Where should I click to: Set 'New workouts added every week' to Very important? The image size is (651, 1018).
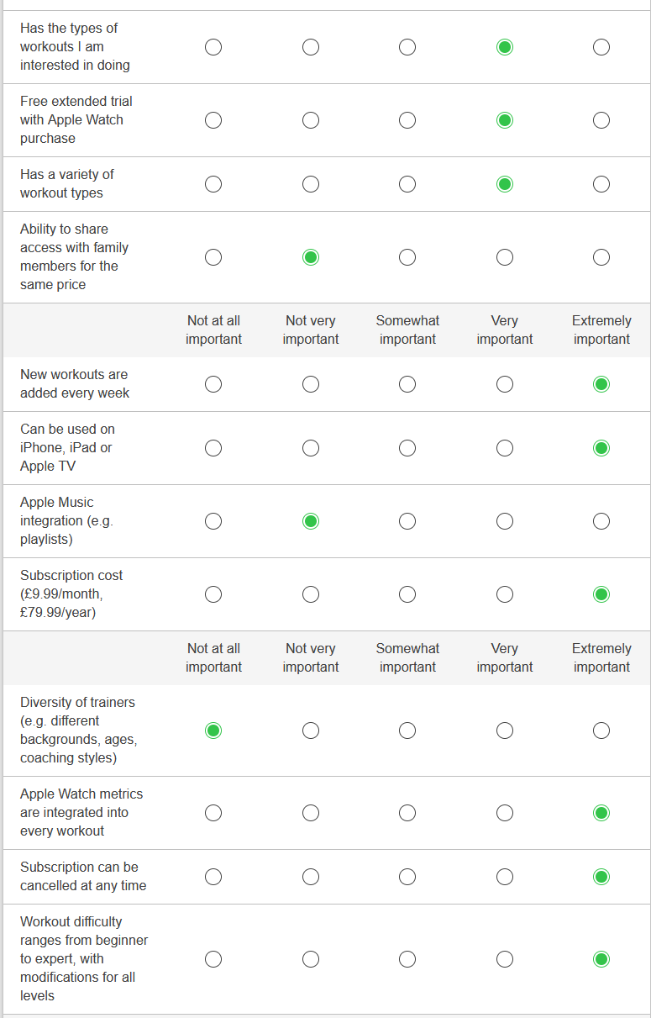point(505,384)
